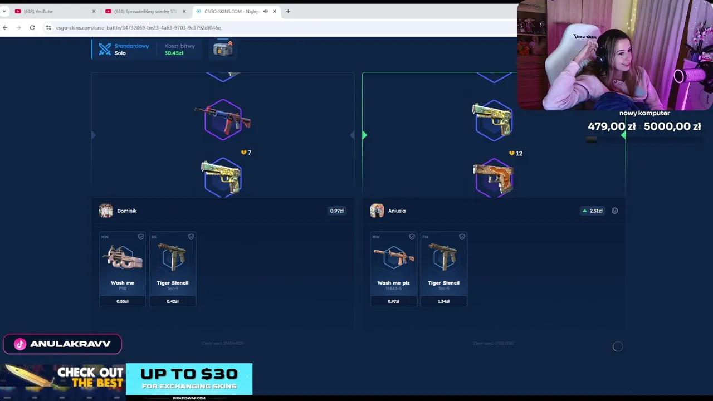The image size is (713, 401).
Task: Open the PIRATESWAP exchanging skins banner
Action: tap(189, 379)
